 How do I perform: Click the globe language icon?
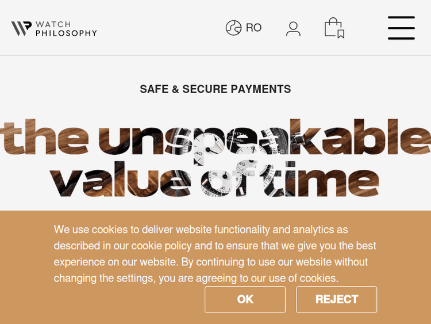tap(233, 28)
